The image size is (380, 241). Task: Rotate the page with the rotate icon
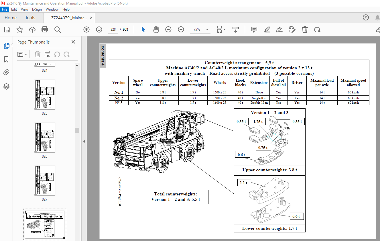pyautogui.click(x=317, y=30)
